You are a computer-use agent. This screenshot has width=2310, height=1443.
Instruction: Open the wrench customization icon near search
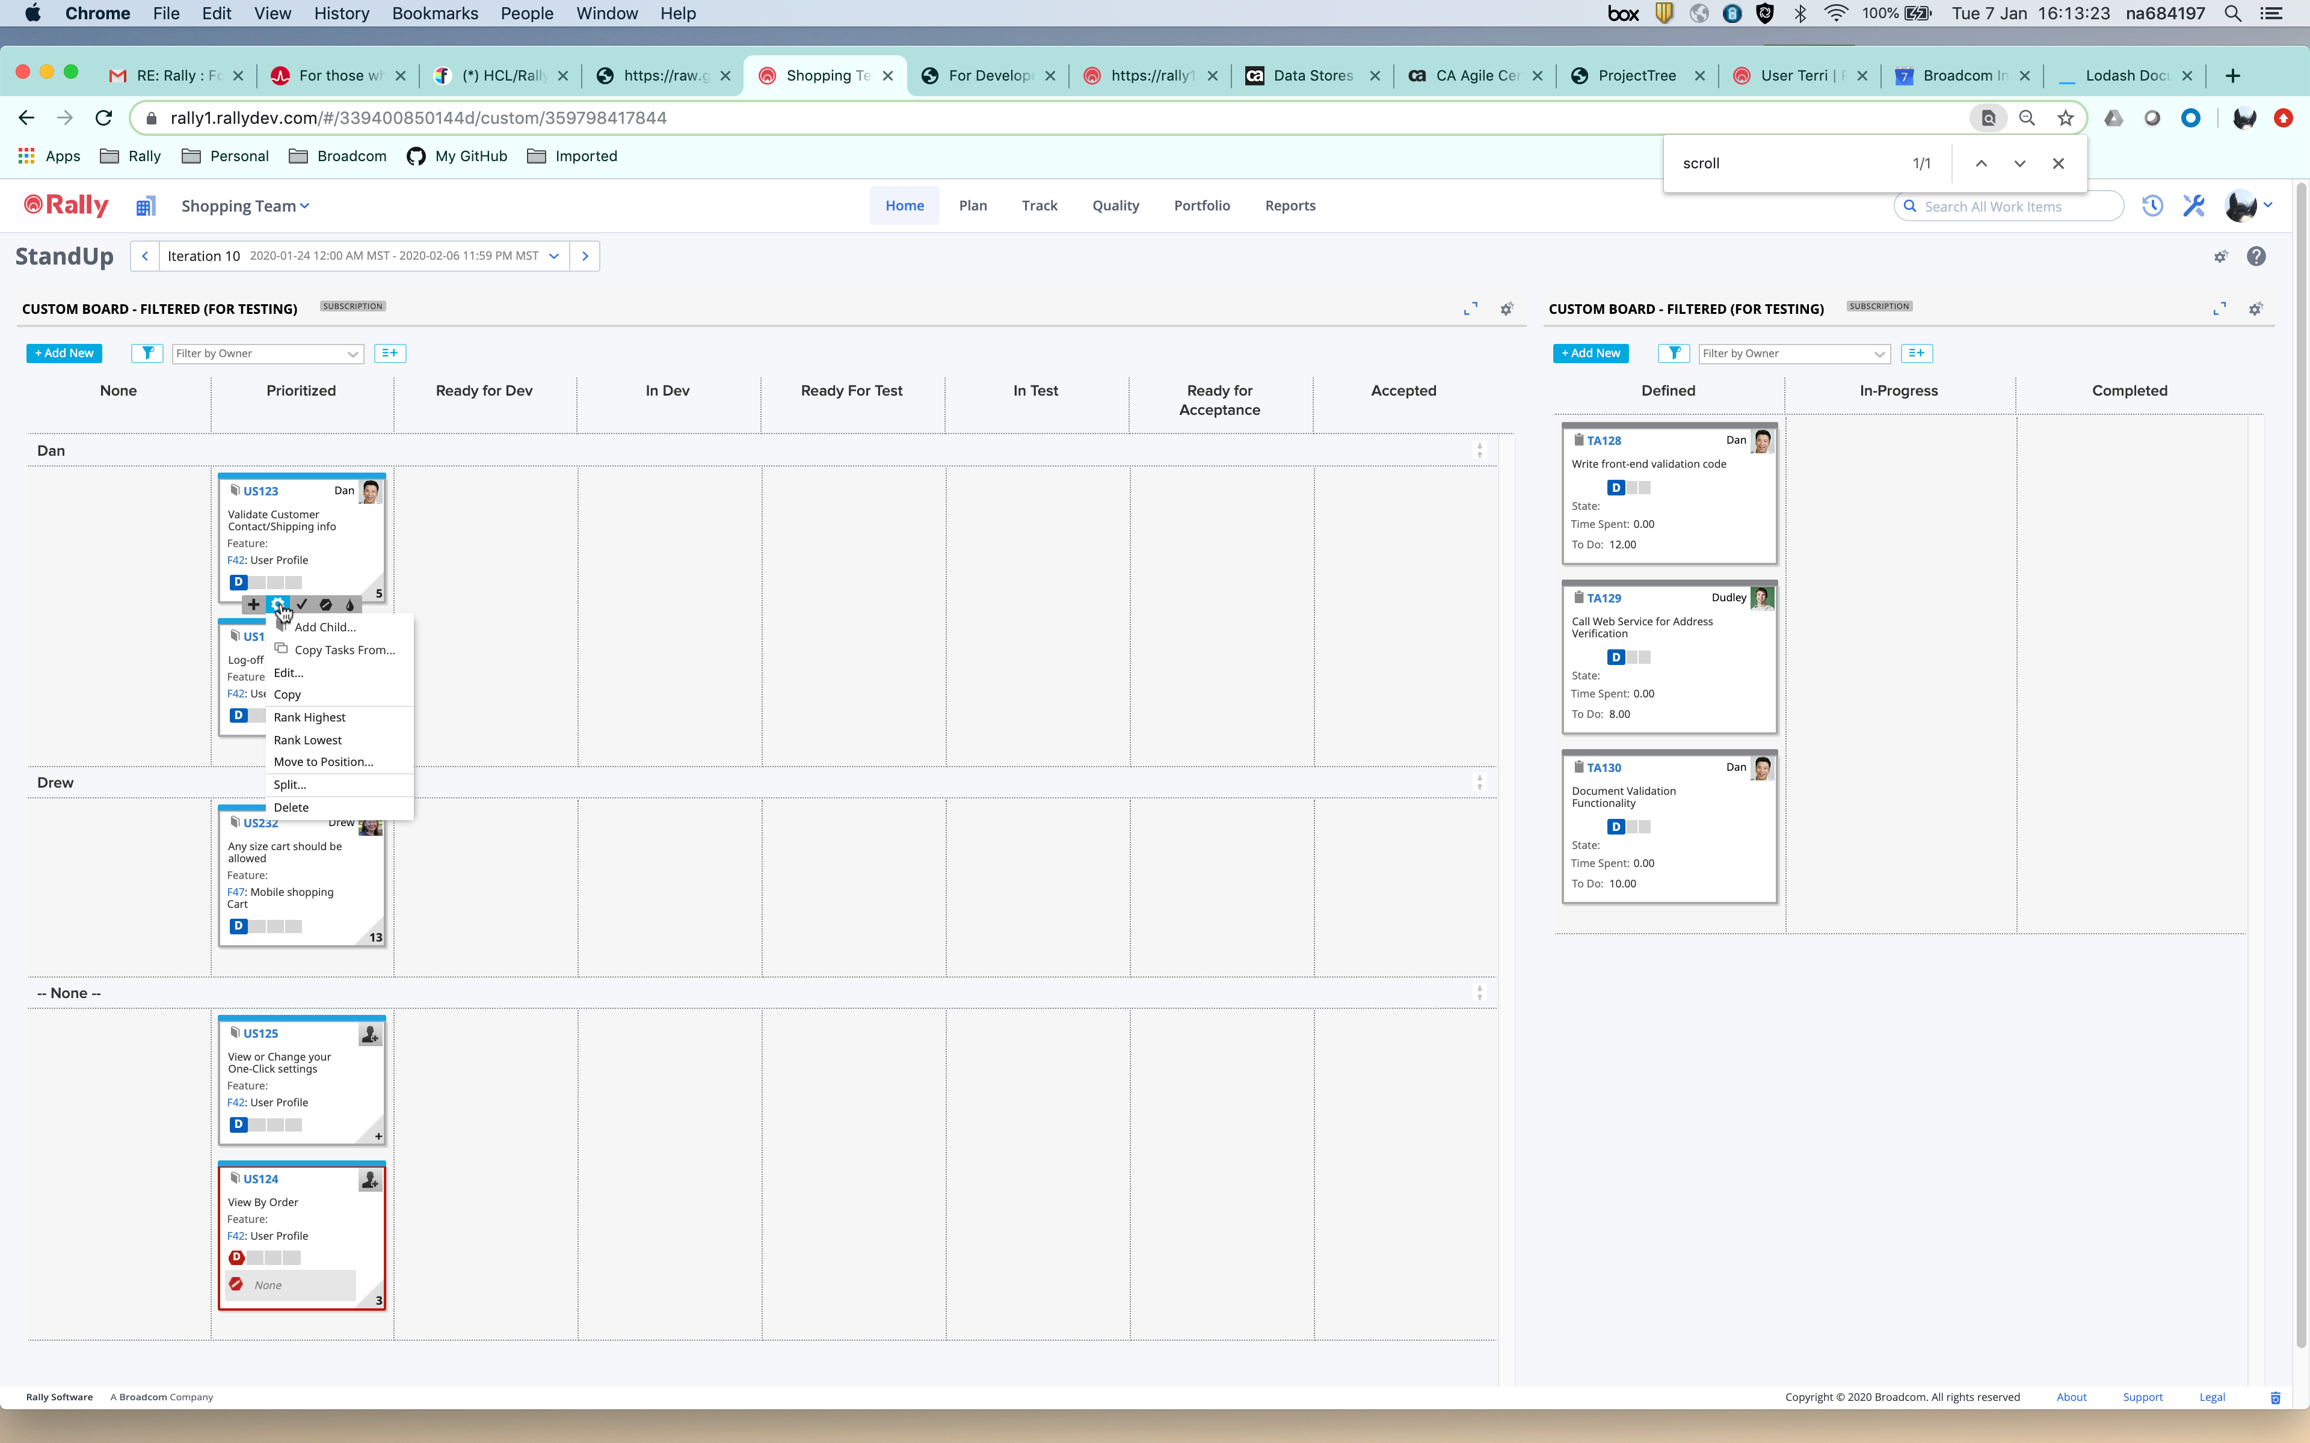tap(2193, 205)
